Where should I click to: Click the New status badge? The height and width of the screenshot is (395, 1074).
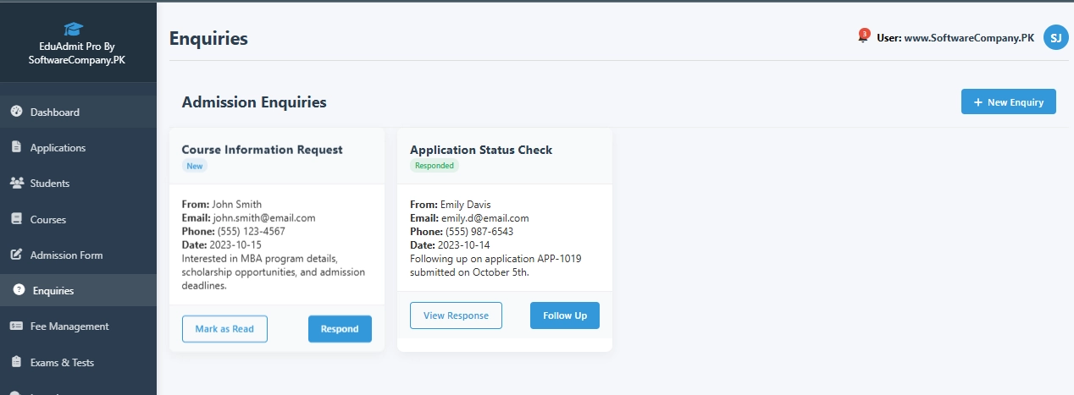coord(195,166)
